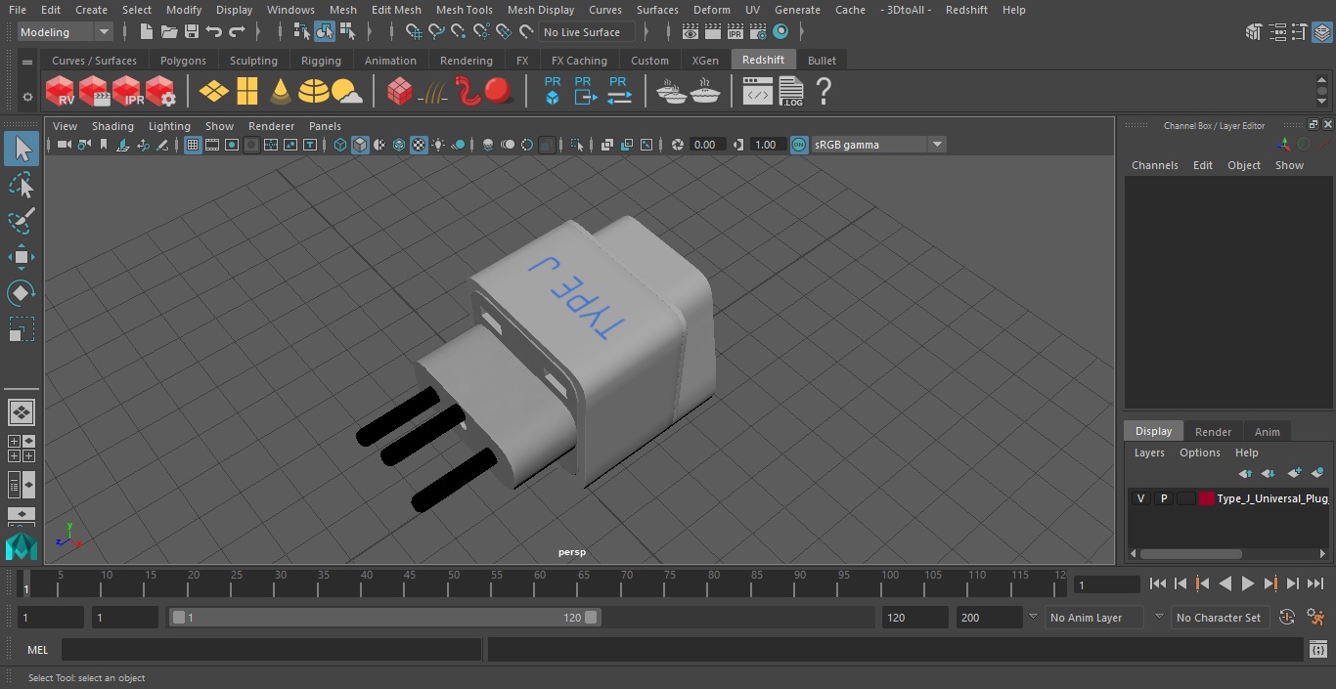Click the current frame field
1336x689 pixels.
[x=1106, y=584]
